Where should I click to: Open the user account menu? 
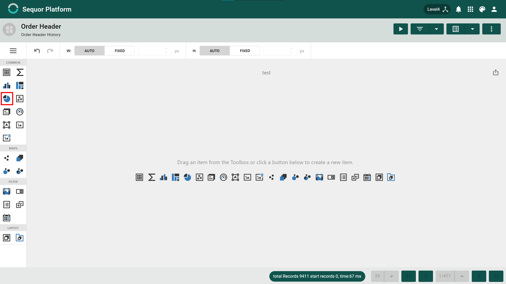[x=494, y=9]
